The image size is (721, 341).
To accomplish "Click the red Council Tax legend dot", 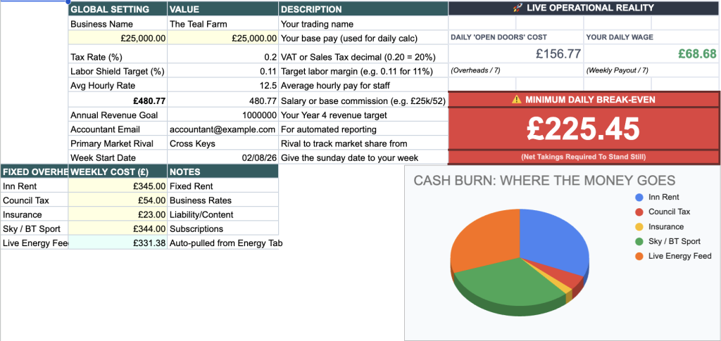I will pyautogui.click(x=639, y=212).
